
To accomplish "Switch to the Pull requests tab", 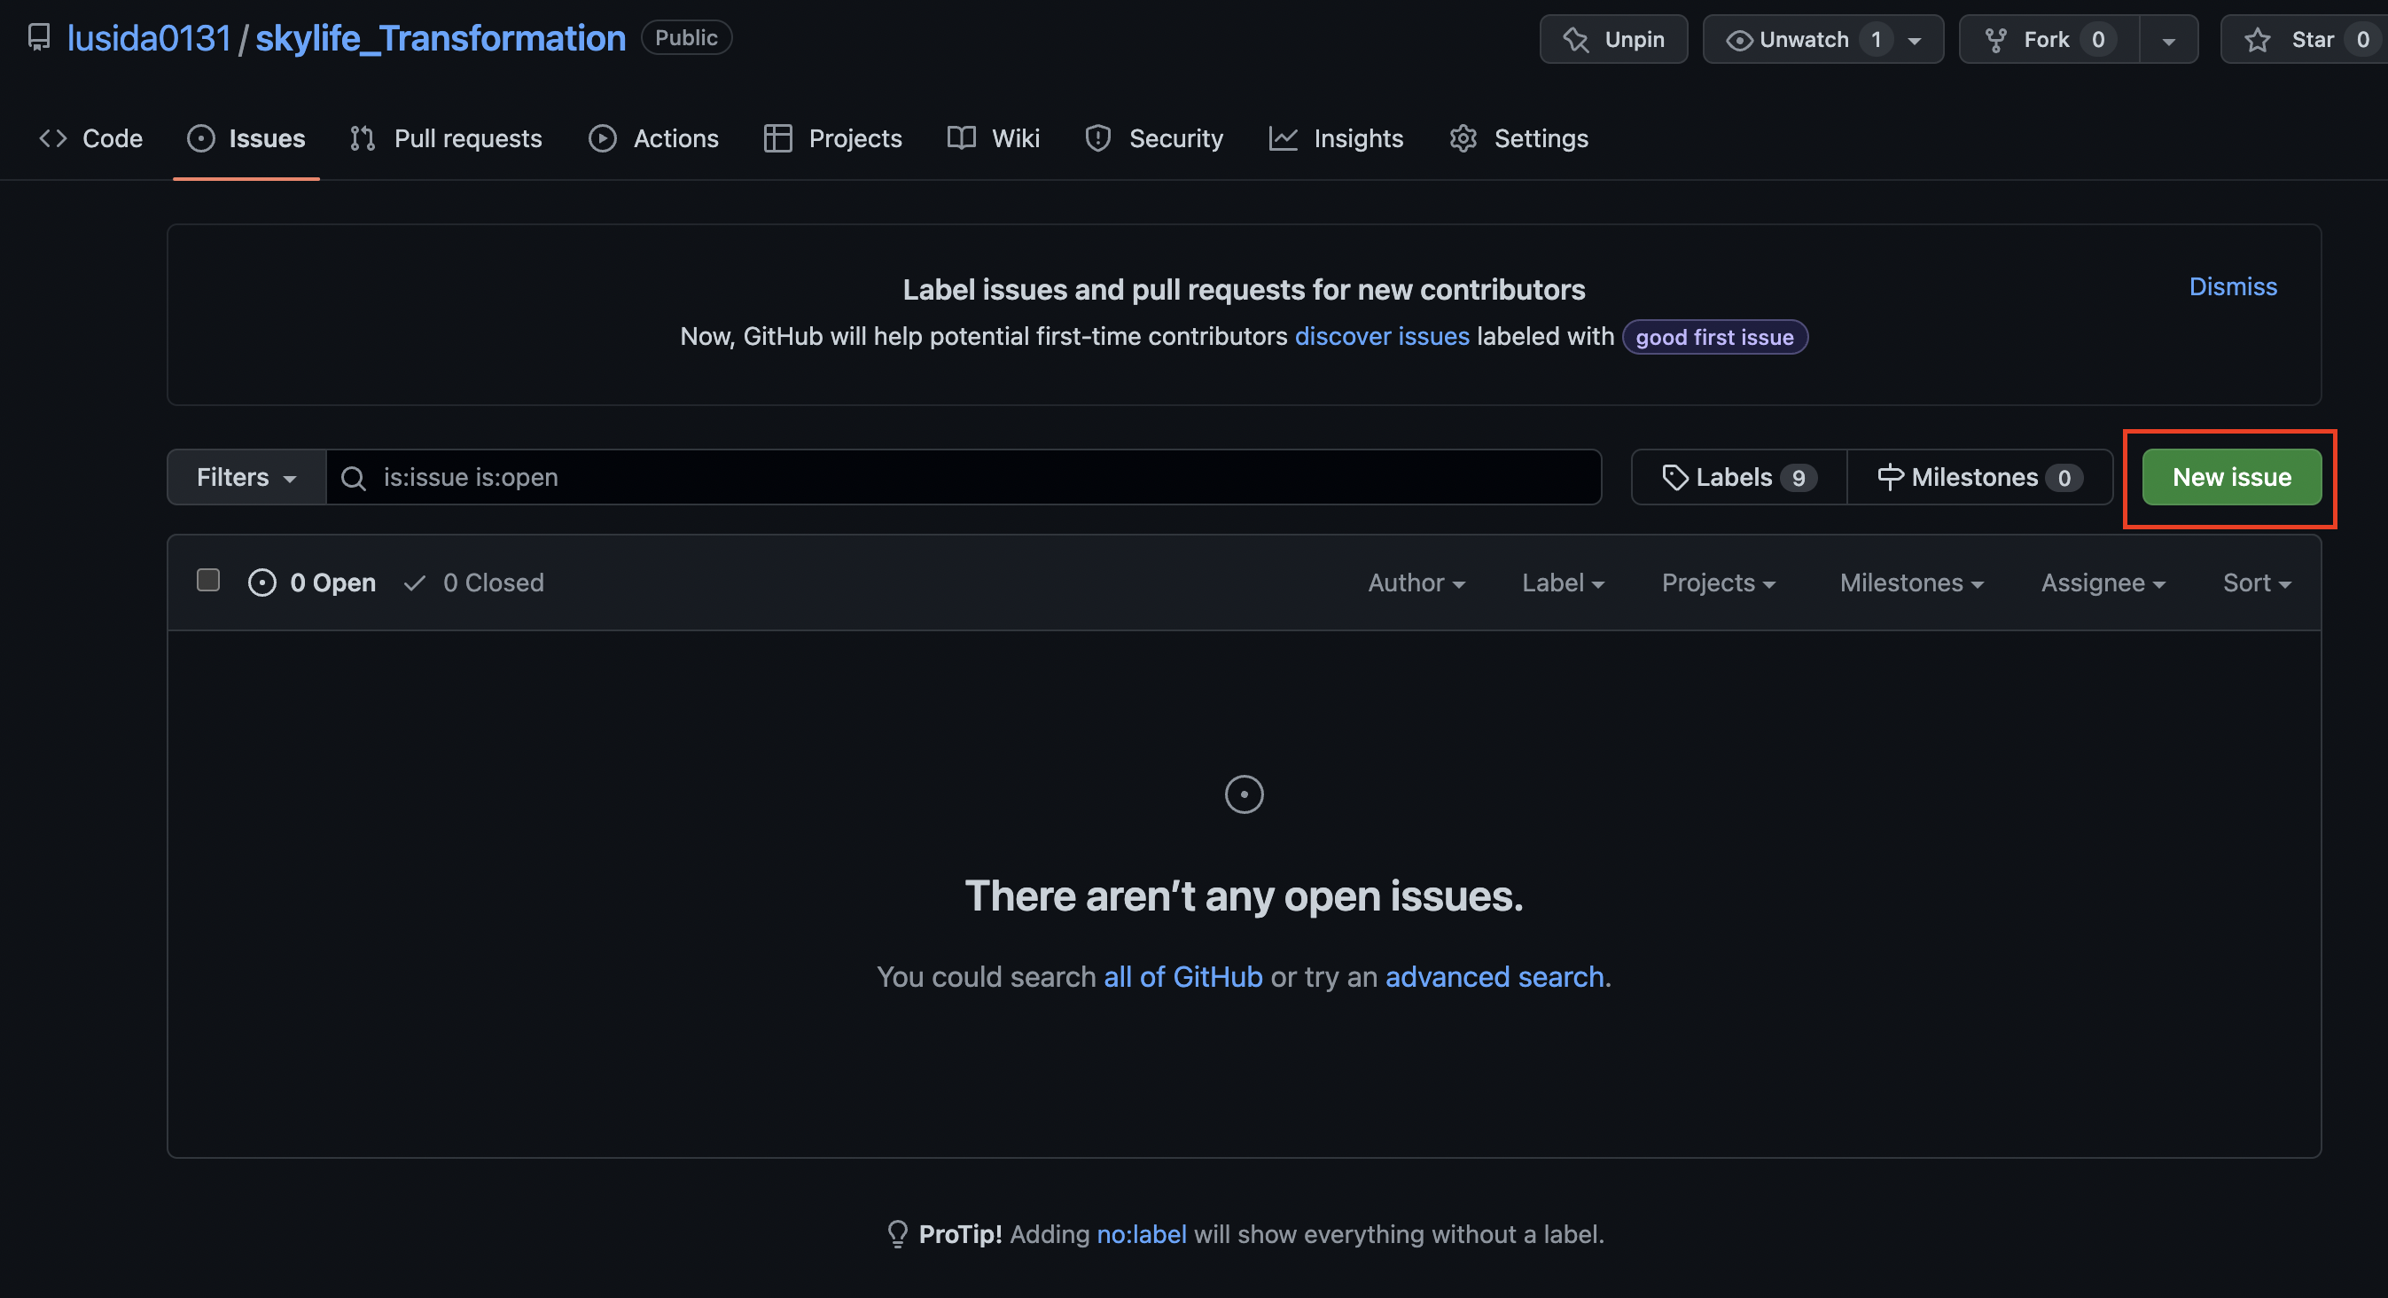I will click(446, 138).
